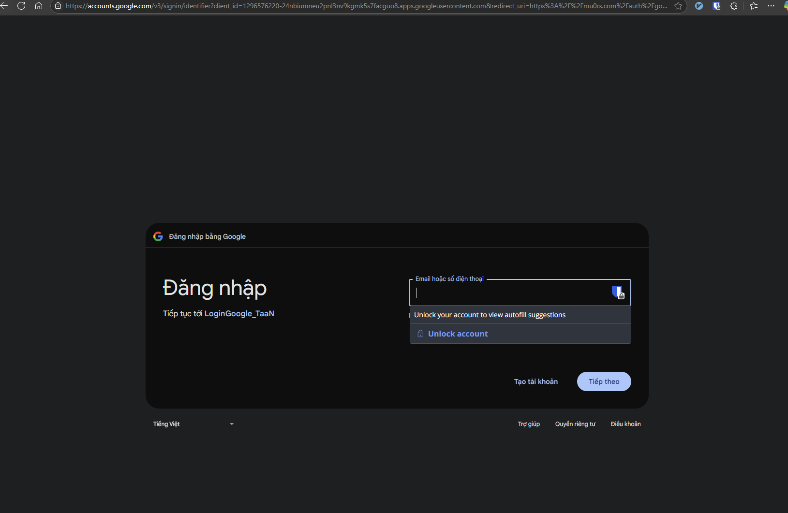Viewport: 788px width, 513px height.
Task: Click Quyền riêng tư link
Action: coord(575,424)
